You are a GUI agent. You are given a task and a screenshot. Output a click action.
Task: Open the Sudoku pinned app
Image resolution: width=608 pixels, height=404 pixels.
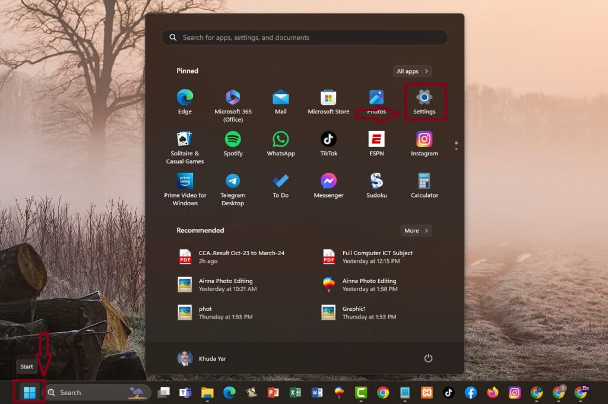pyautogui.click(x=376, y=186)
